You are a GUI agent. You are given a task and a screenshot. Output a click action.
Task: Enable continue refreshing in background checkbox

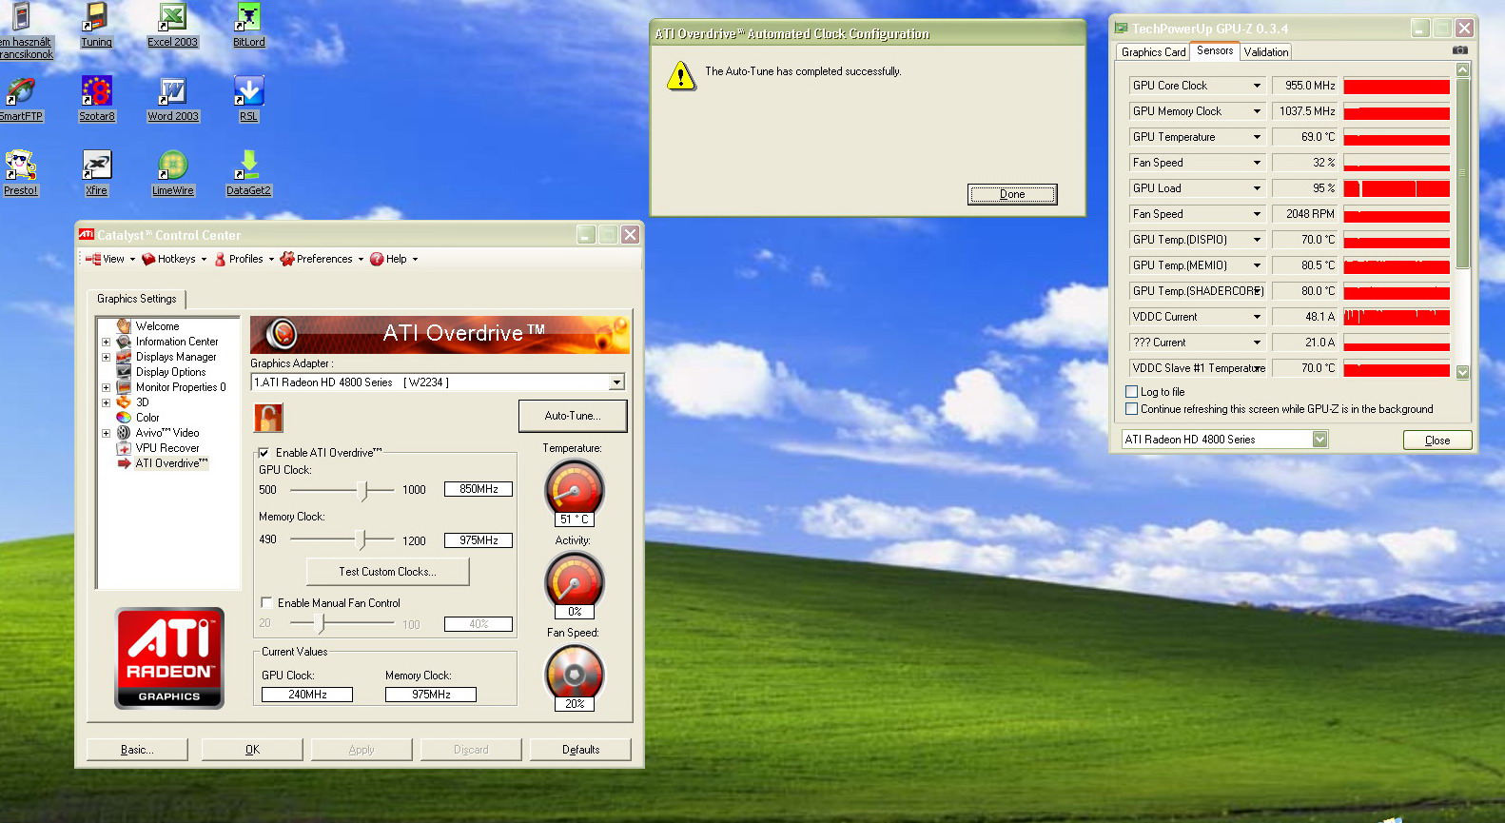pyautogui.click(x=1132, y=409)
